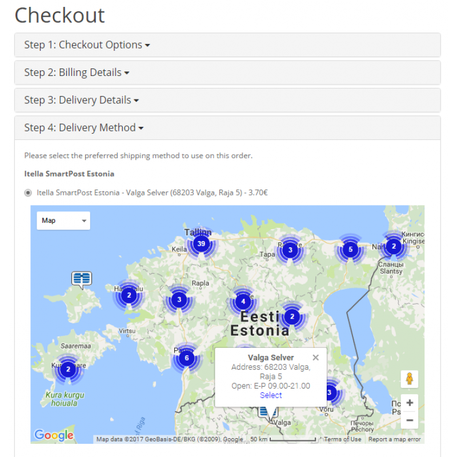Open the Terms of Use link
The width and height of the screenshot is (457, 457).
(342, 439)
